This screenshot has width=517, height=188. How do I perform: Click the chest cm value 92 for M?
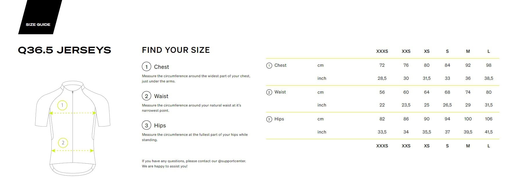pos(468,65)
